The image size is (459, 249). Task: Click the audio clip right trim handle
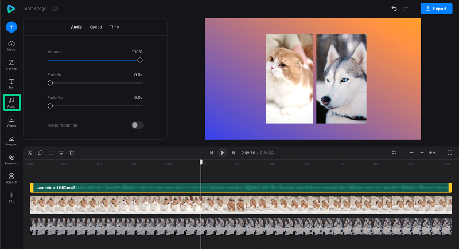point(450,188)
